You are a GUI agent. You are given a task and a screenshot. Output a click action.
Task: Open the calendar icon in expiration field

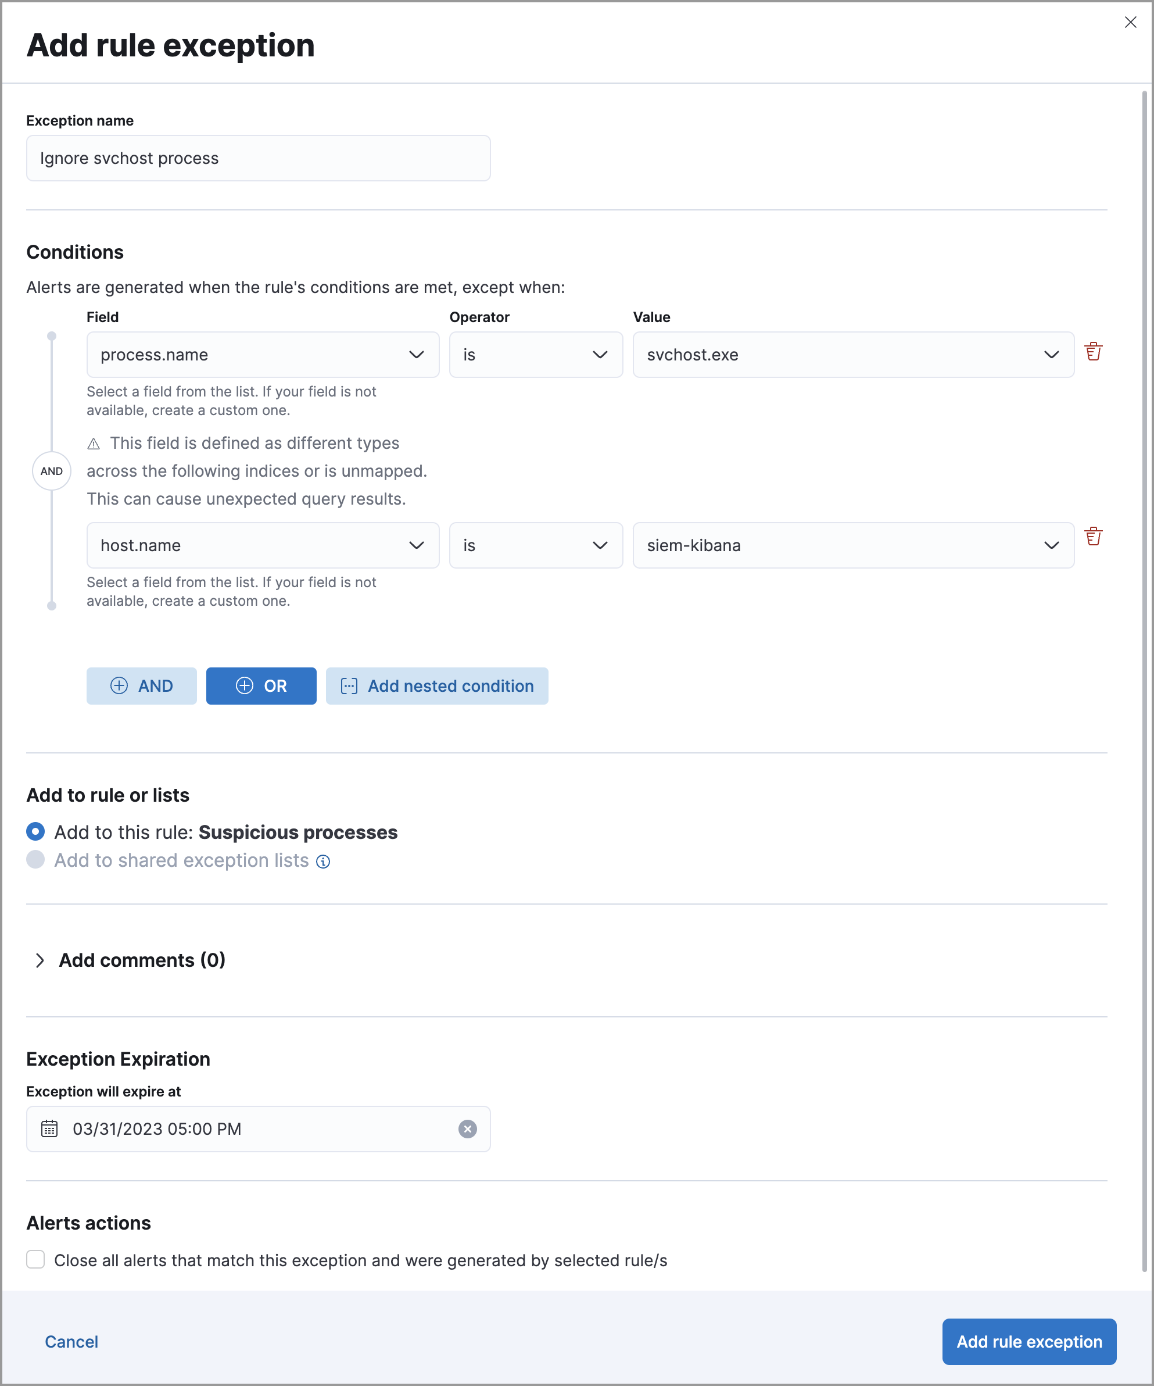49,1128
